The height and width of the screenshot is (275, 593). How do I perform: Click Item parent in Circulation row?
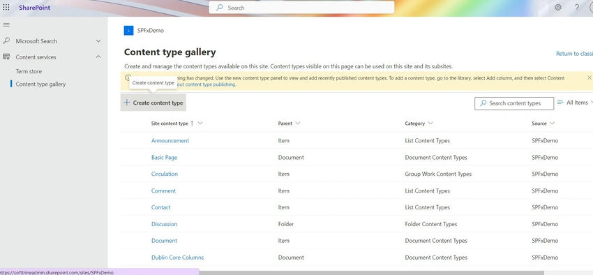coord(284,174)
